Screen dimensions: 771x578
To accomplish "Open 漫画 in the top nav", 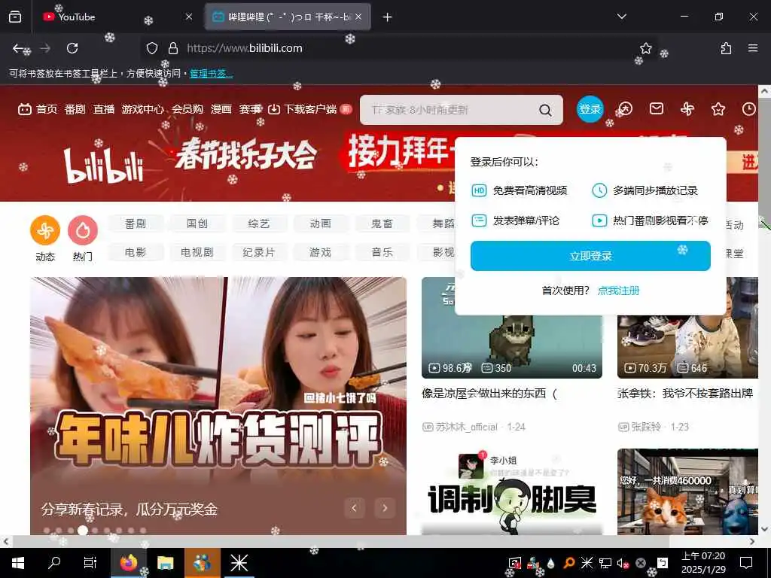I will (x=221, y=109).
